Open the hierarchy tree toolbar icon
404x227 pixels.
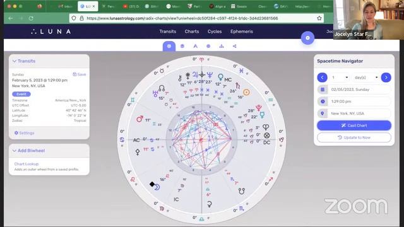pyautogui.click(x=222, y=46)
